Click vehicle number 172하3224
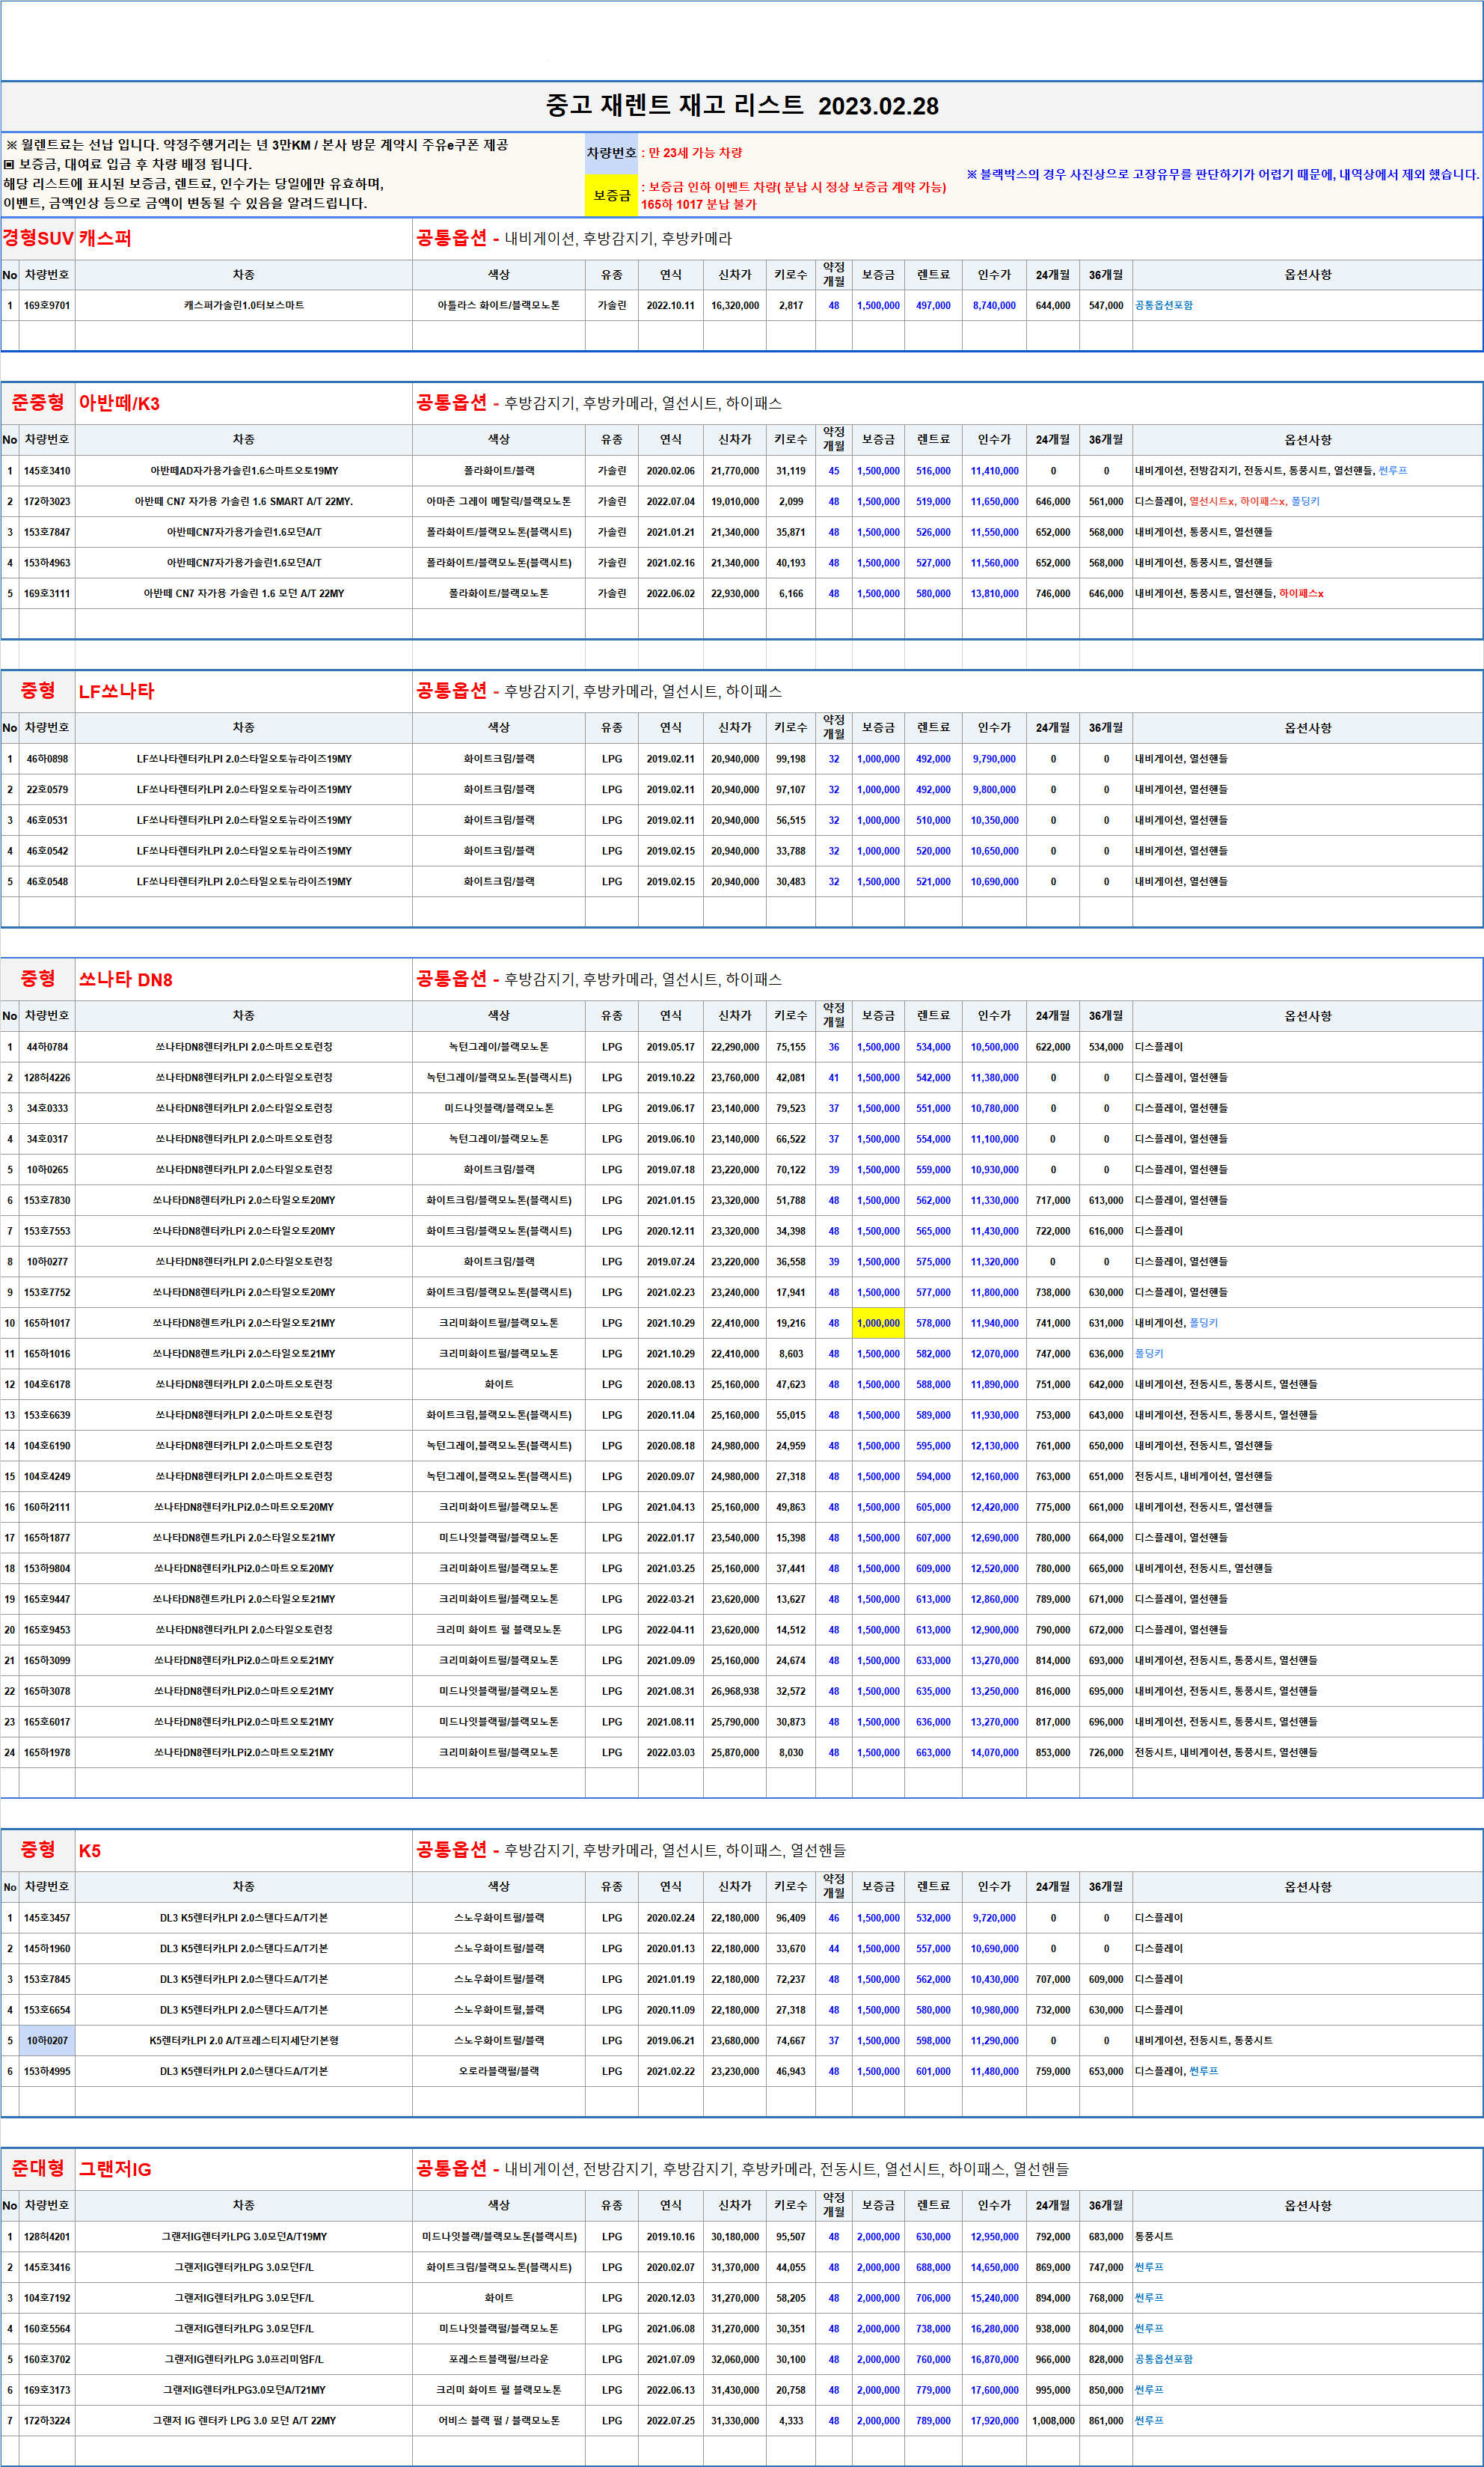The height and width of the screenshot is (2467, 1484). pos(47,2420)
